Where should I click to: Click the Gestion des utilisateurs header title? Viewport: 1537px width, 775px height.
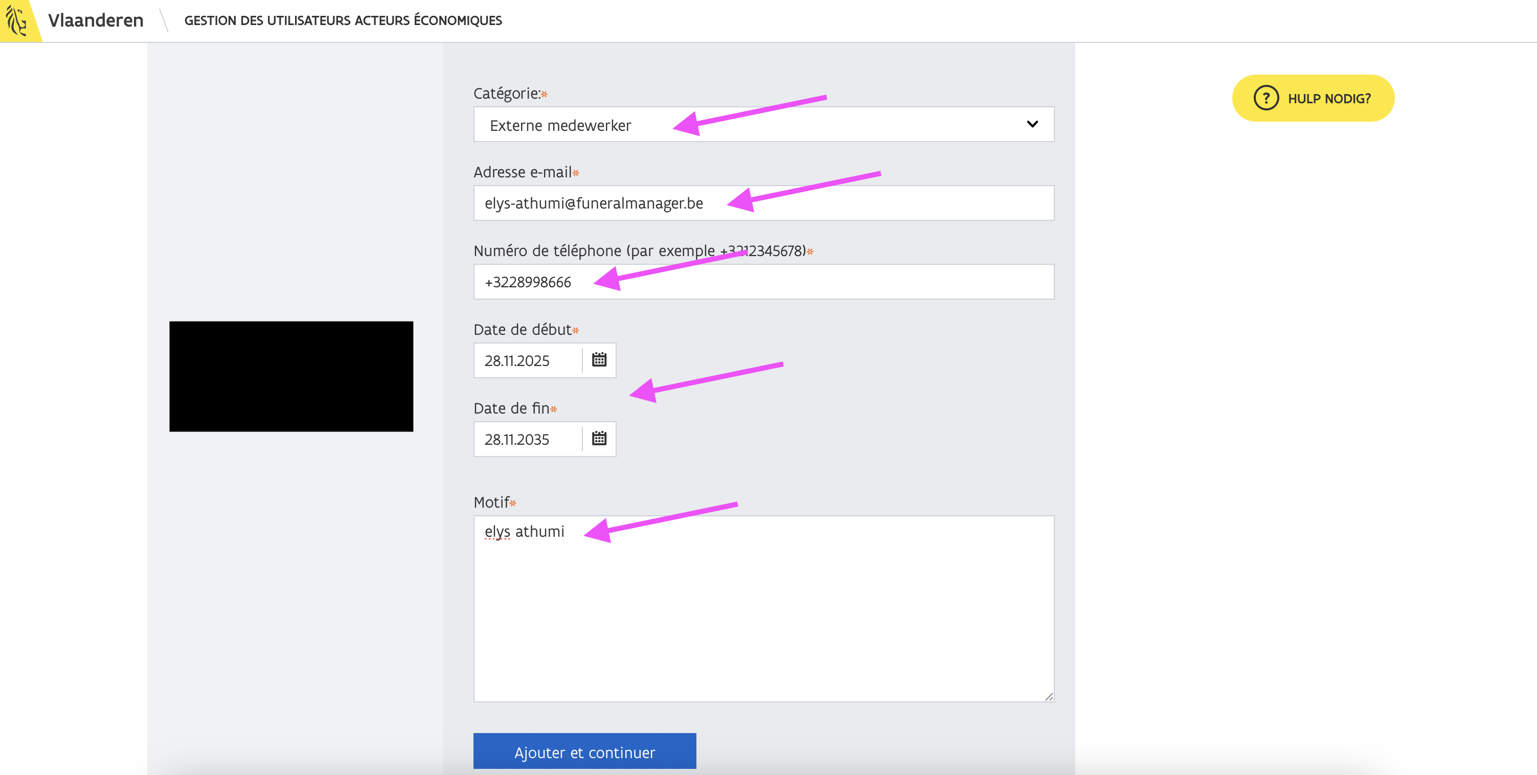pyautogui.click(x=343, y=20)
